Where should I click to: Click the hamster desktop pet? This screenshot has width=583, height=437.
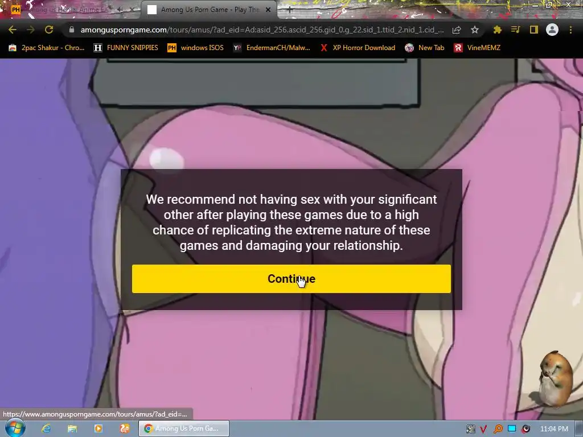click(x=555, y=378)
